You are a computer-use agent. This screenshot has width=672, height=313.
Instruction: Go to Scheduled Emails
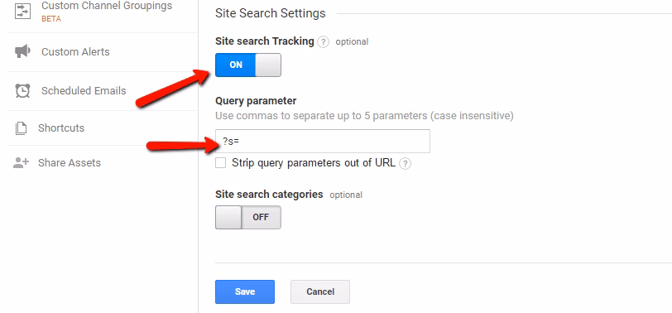(84, 91)
